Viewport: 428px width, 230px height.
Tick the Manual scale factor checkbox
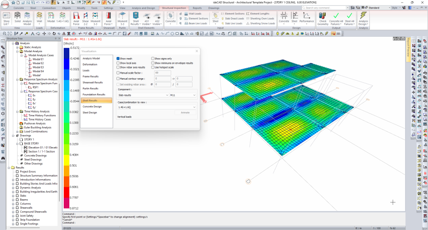118,73
